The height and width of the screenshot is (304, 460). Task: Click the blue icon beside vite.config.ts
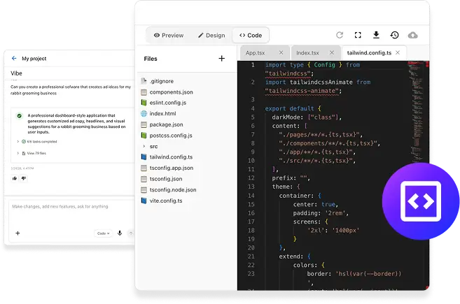click(144, 201)
